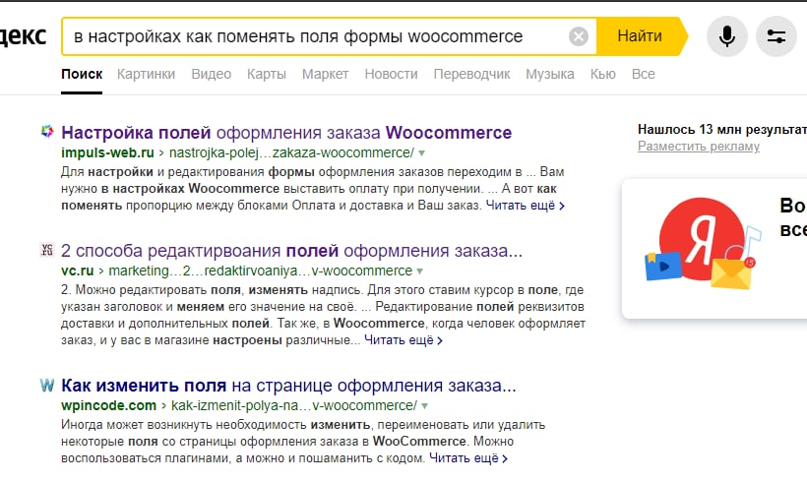Viewport: 807px width, 482px height.
Task: Click 'Читать ещё' in the impuls-web.ru result
Action: (526, 206)
